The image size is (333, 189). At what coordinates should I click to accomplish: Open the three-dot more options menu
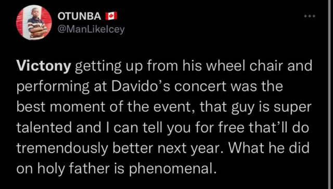pyautogui.click(x=310, y=16)
